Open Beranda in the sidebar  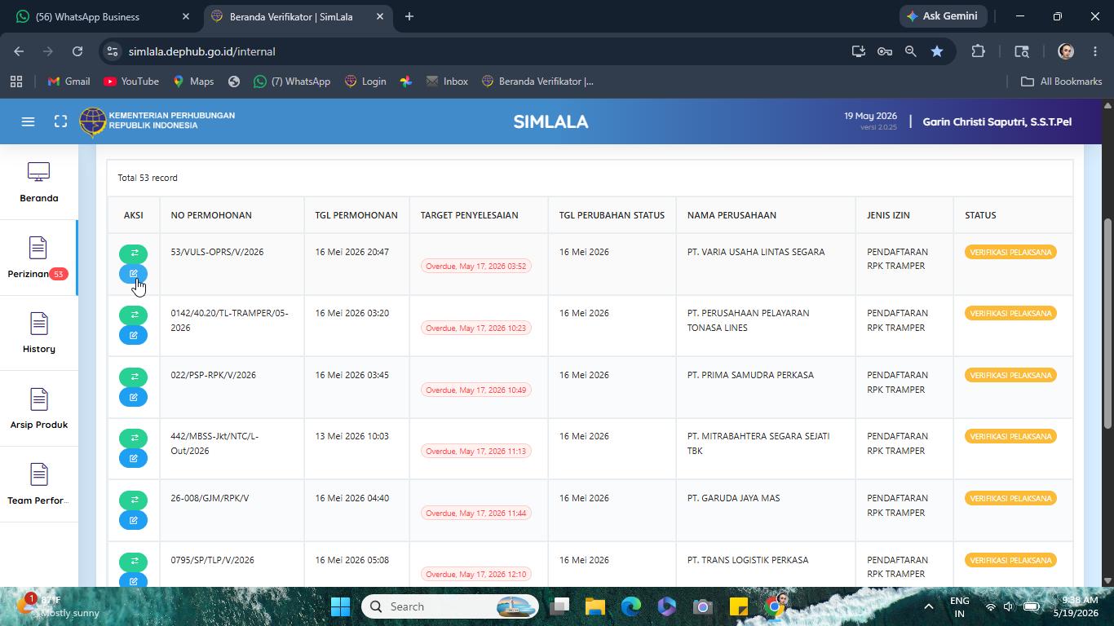click(39, 183)
